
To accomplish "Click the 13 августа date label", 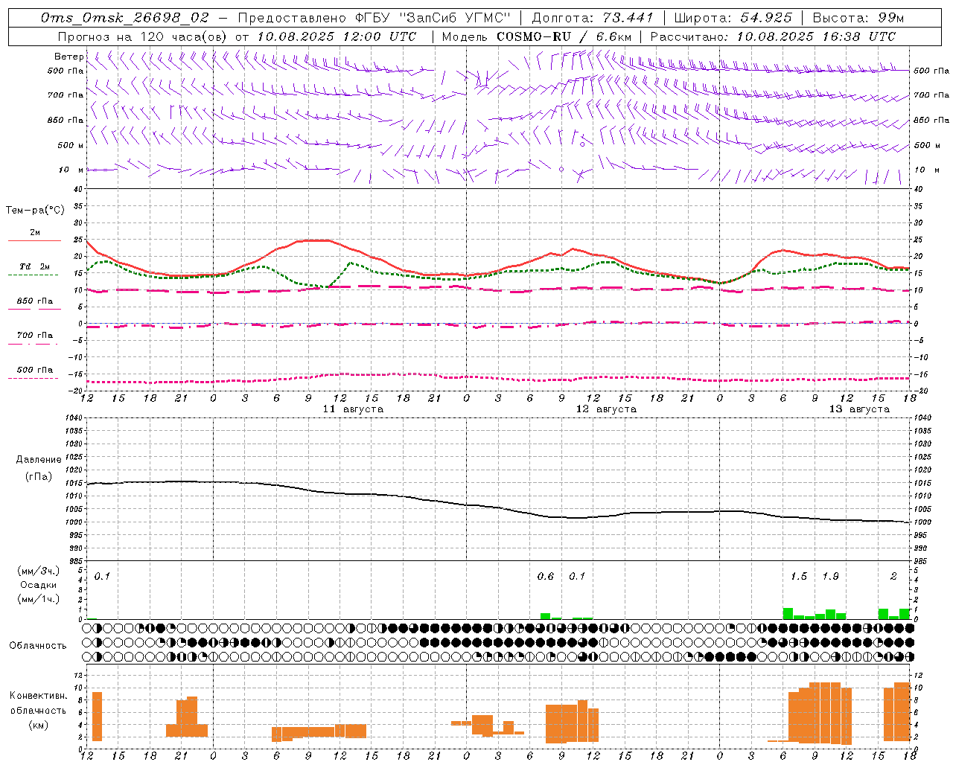I will 859,409.
